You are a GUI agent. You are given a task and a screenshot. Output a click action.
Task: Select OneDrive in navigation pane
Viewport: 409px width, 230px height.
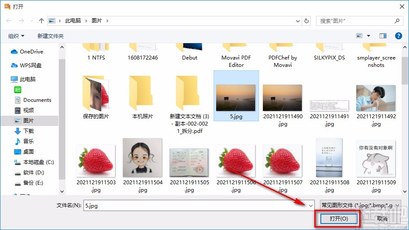(x=27, y=52)
